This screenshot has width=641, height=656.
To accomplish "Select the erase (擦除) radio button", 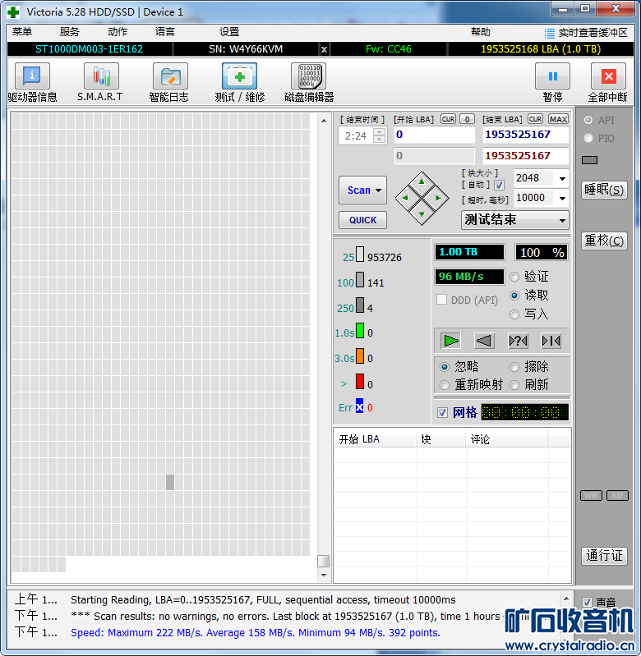I will (514, 367).
